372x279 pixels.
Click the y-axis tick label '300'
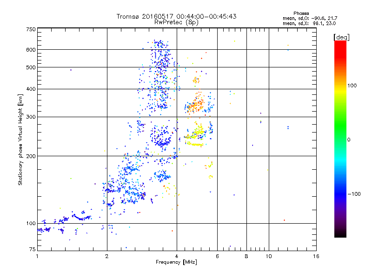point(31,117)
